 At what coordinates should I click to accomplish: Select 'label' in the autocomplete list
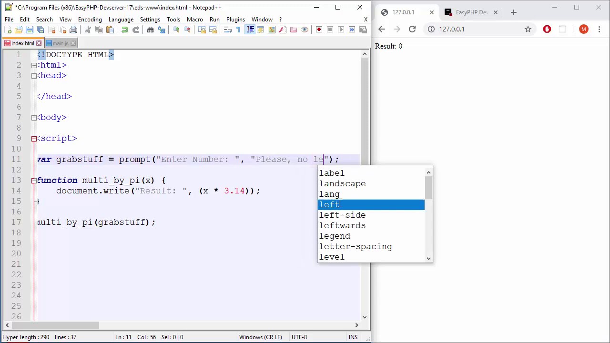point(371,173)
